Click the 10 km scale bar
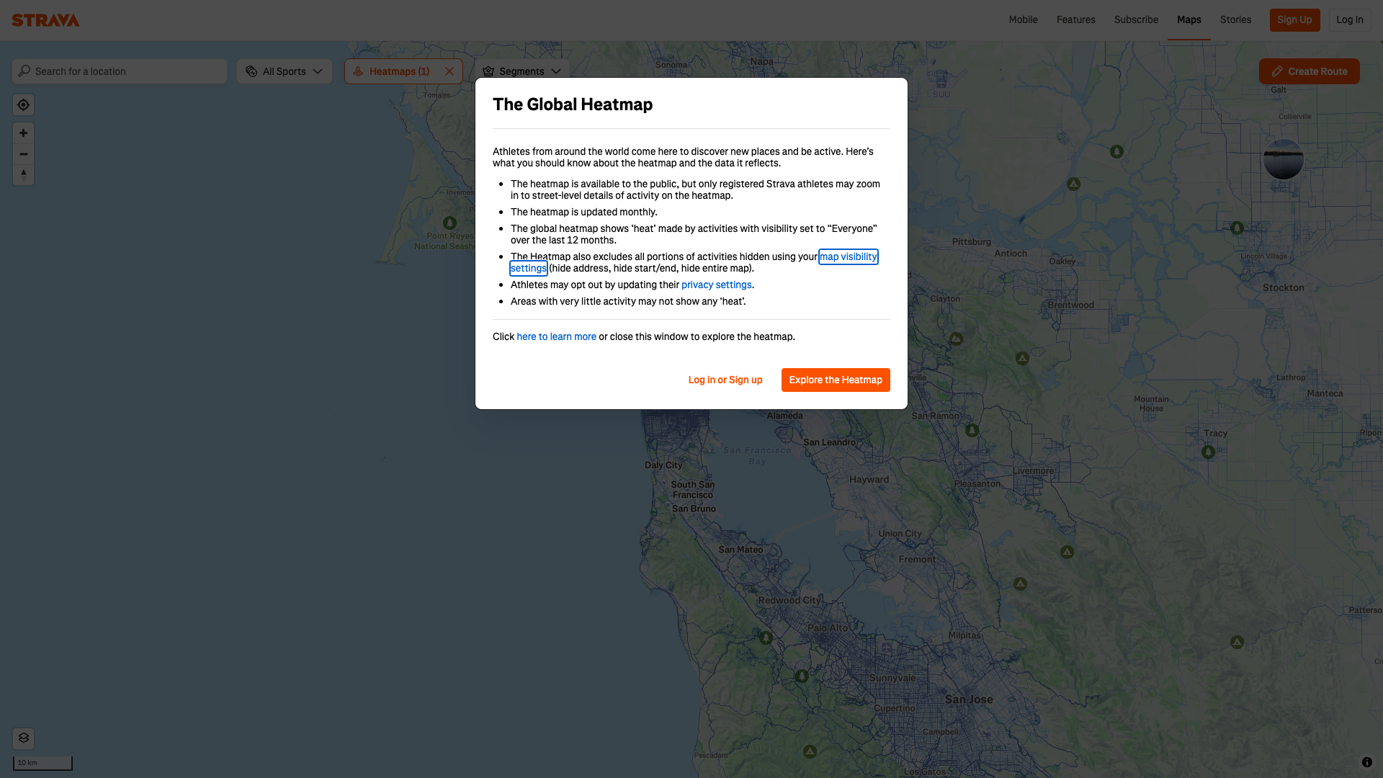This screenshot has height=778, width=1383. pos(42,762)
